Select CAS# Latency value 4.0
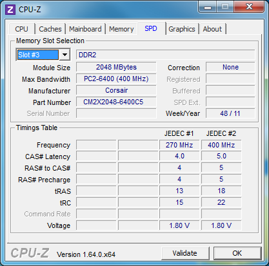 pyautogui.click(x=179, y=156)
